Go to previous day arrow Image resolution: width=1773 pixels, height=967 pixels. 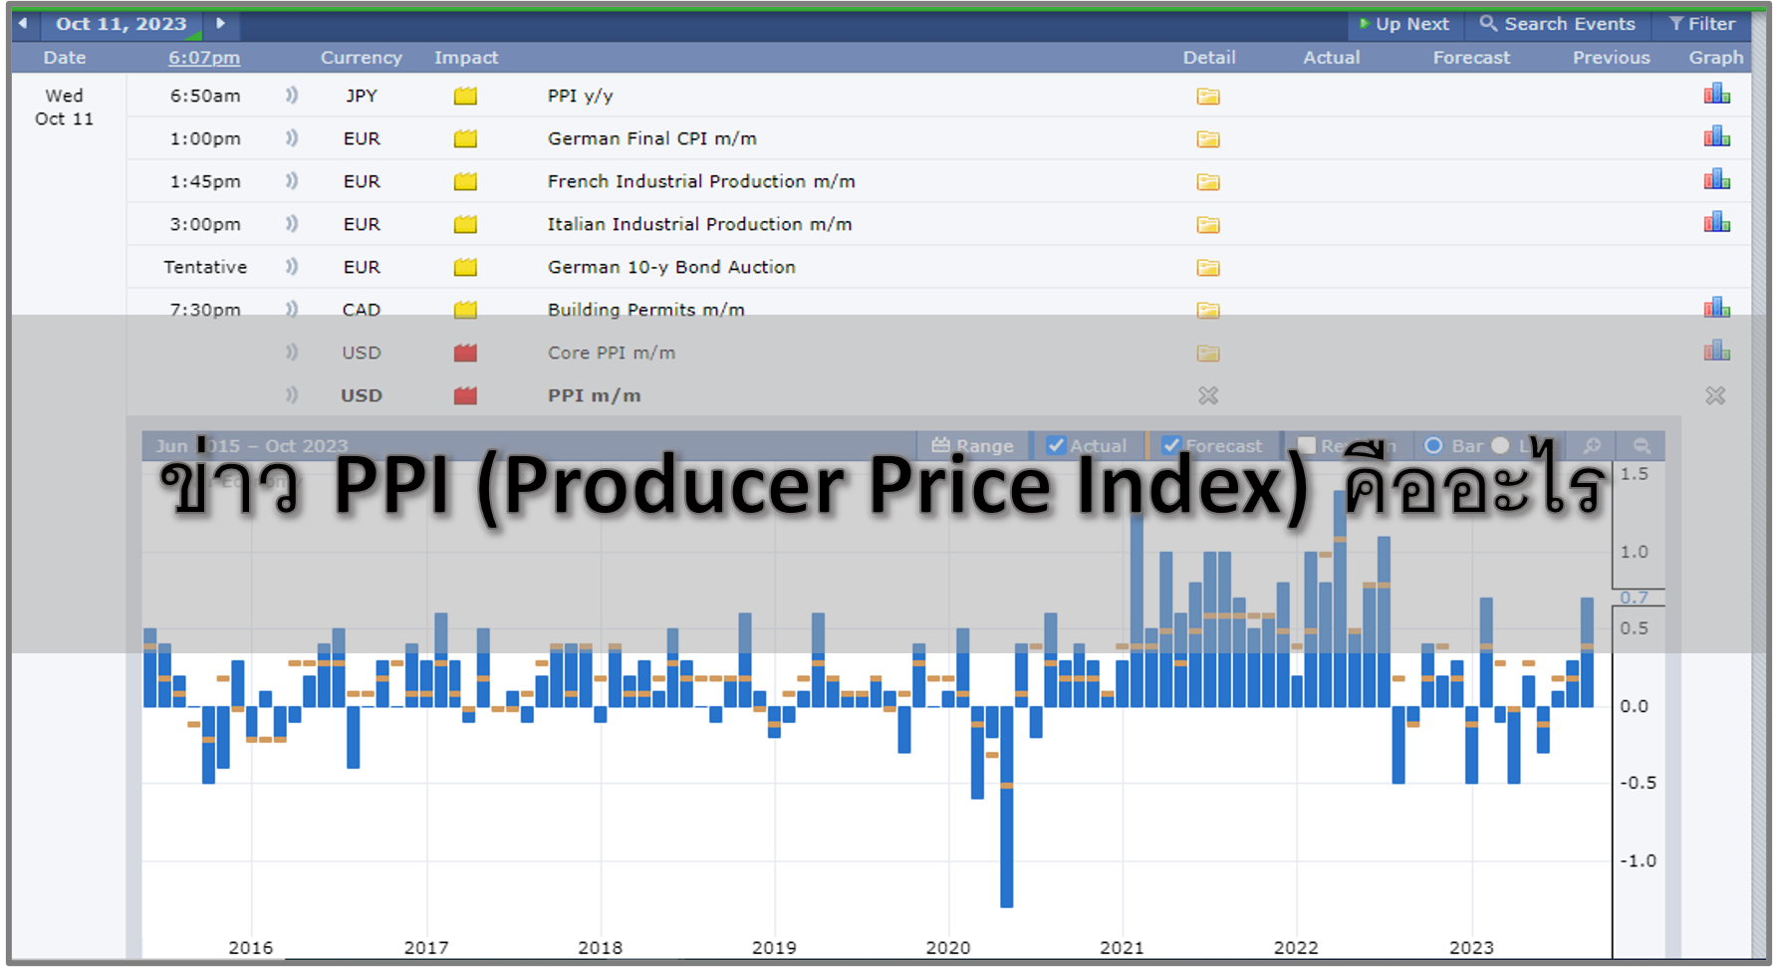click(x=23, y=23)
